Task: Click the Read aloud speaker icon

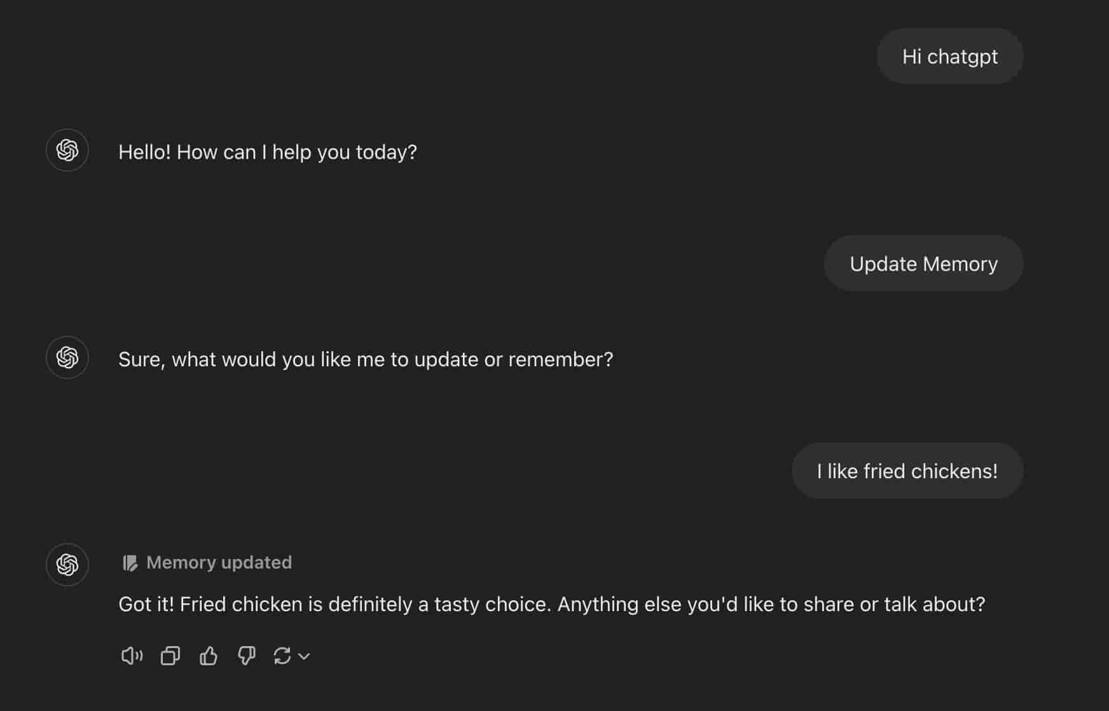Action: point(132,656)
